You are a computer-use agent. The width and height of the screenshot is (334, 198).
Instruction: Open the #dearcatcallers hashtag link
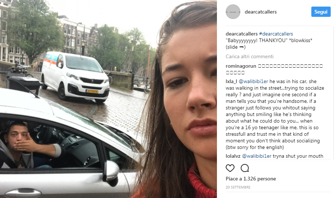pos(276,34)
